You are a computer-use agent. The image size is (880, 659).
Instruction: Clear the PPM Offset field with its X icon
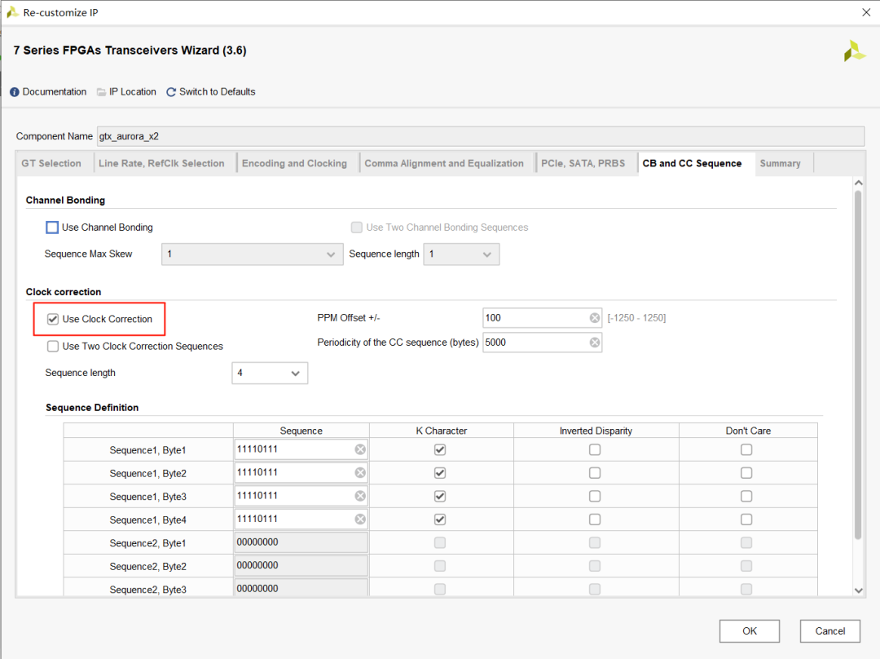[595, 318]
